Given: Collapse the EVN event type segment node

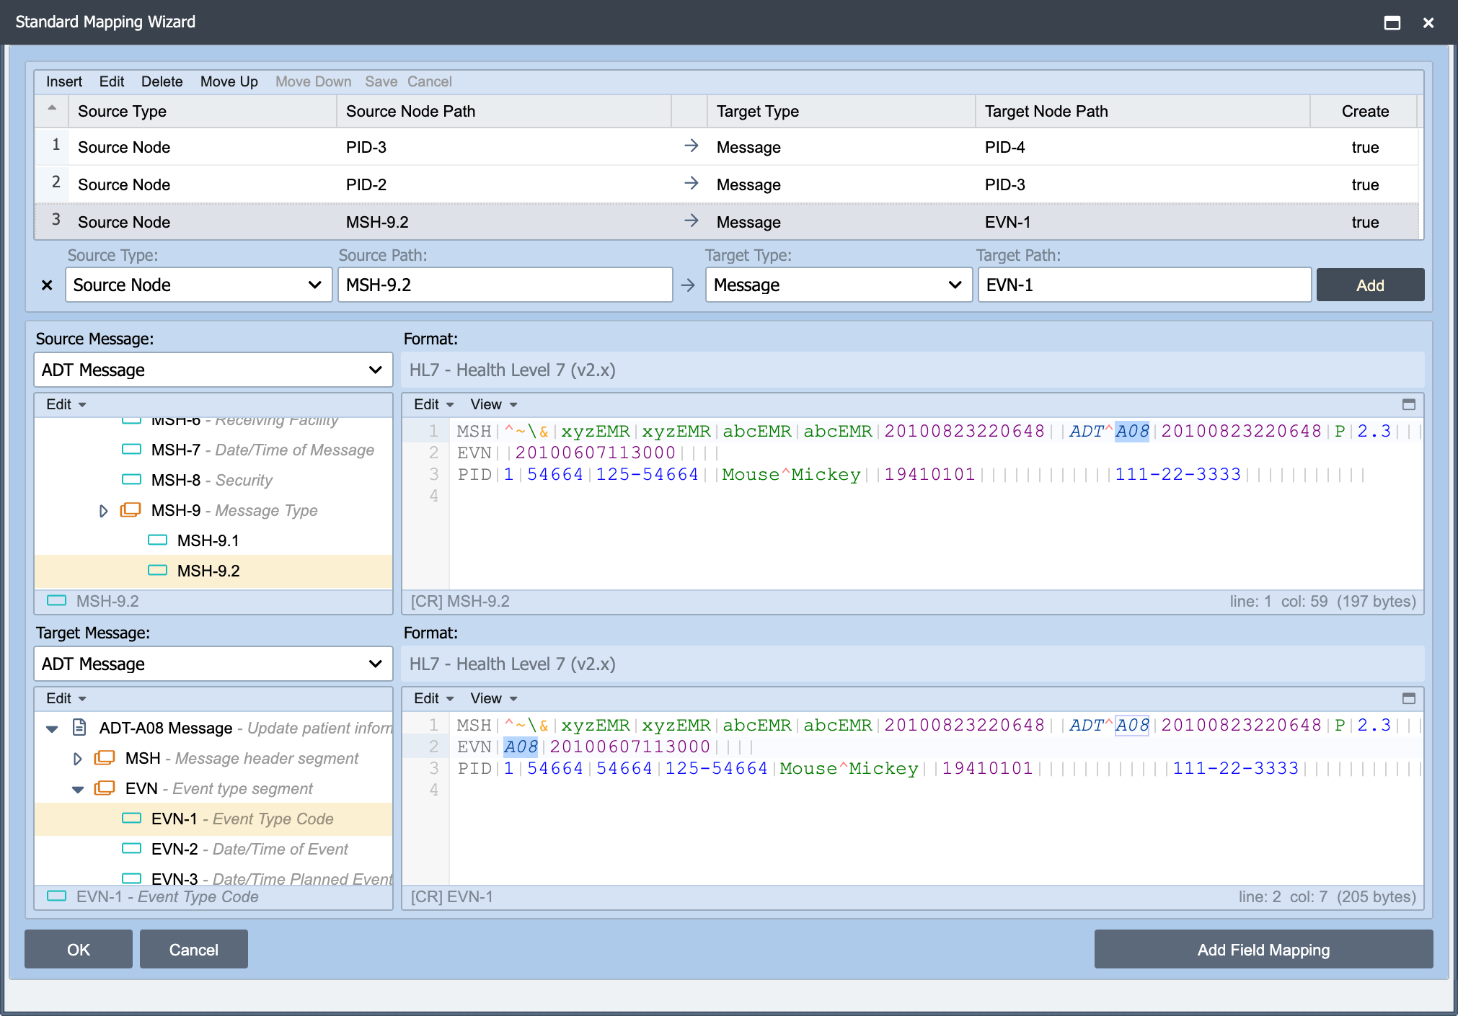Looking at the screenshot, I should point(78,789).
